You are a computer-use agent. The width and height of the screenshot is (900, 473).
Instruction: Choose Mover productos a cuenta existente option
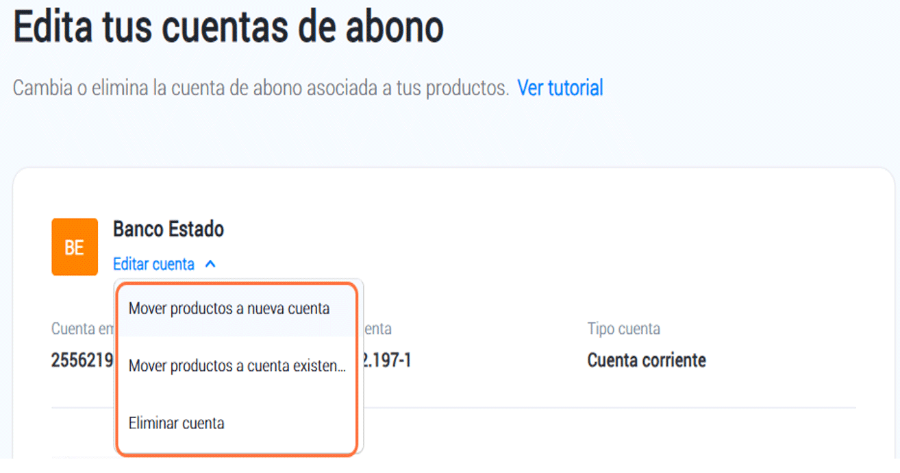[237, 366]
